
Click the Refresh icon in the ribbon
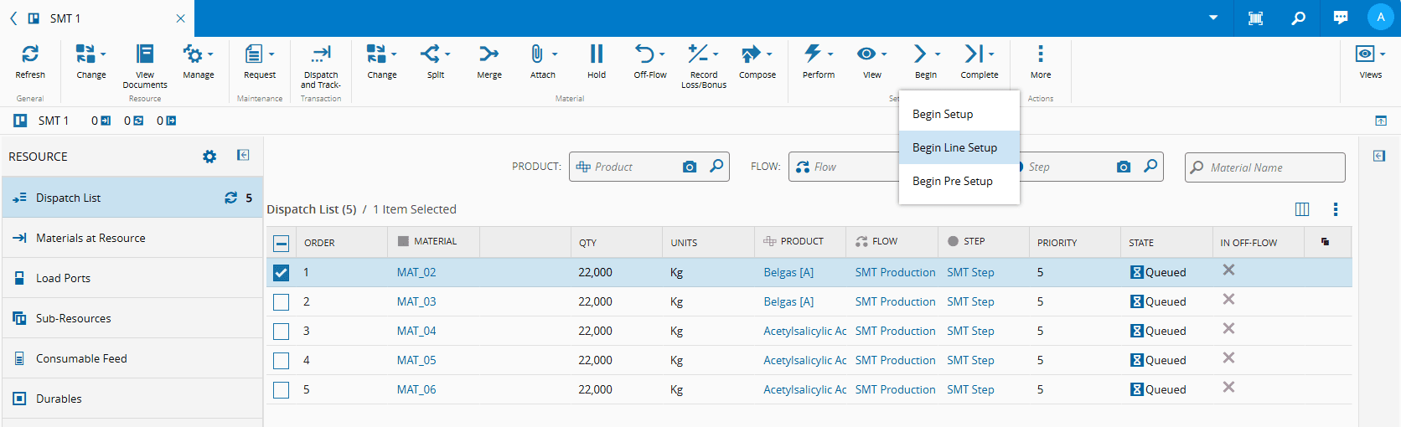click(30, 55)
